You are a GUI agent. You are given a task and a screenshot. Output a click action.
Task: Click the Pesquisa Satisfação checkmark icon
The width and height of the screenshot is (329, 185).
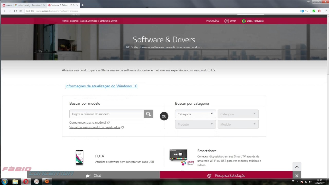(x=209, y=175)
